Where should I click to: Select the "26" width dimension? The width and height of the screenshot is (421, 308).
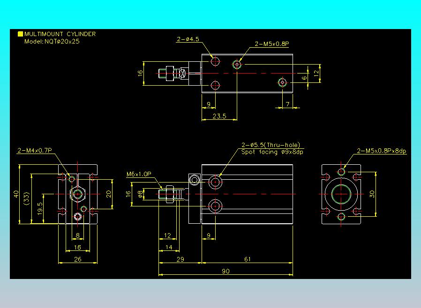click(78, 259)
